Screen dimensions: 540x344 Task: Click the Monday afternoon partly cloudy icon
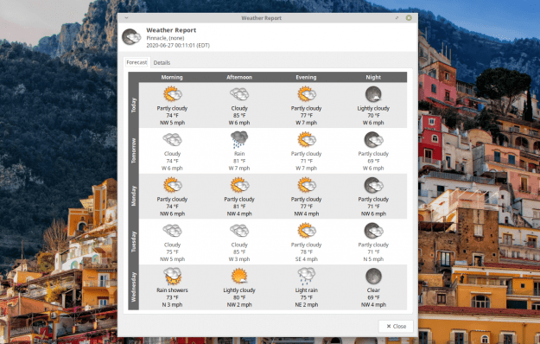239,185
